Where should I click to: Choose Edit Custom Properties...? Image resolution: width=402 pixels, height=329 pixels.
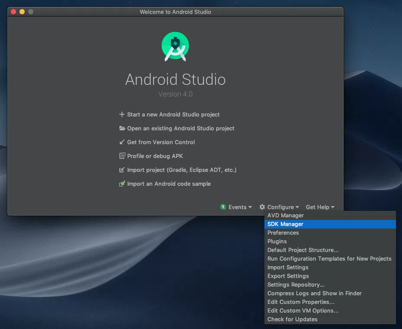click(x=330, y=302)
